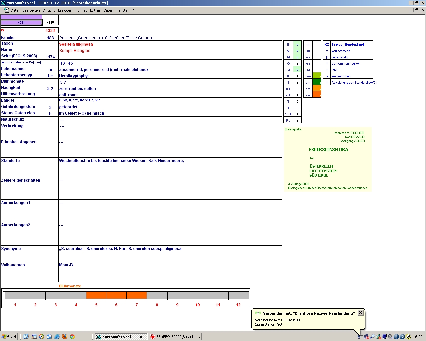Screen dimensions: 426x341
Task: Click the orange month 7 bloom bar
Action: [137, 295]
